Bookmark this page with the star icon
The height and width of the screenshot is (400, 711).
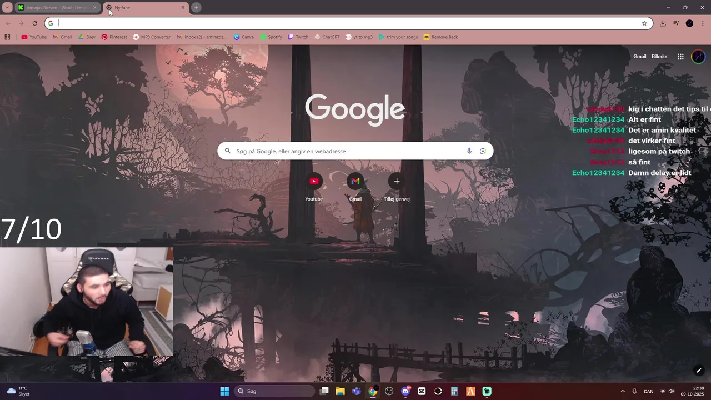click(644, 23)
